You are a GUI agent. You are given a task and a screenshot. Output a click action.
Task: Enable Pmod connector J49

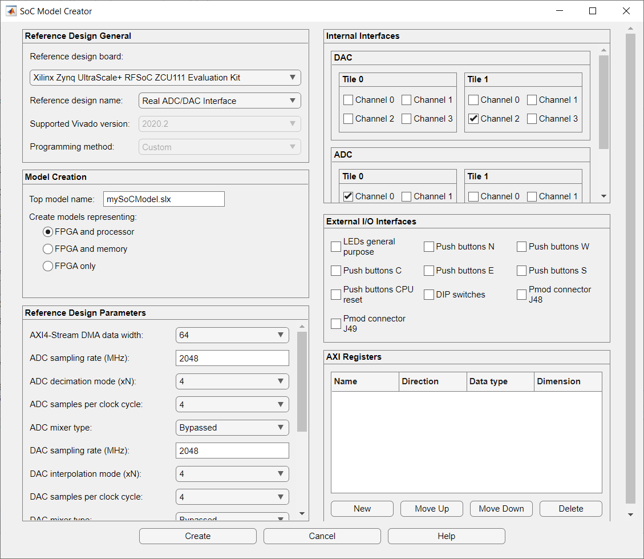(x=336, y=323)
